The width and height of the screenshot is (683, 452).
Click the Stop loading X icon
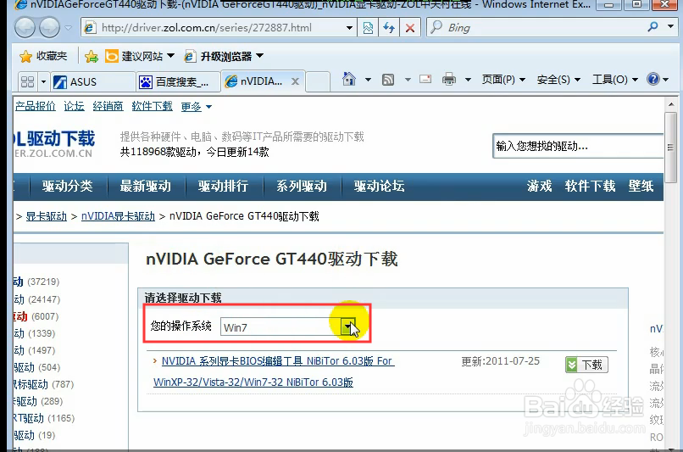[410, 28]
